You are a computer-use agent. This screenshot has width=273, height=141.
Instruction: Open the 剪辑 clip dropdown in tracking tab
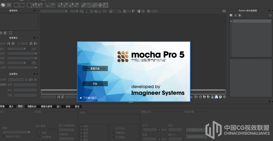click(17, 132)
